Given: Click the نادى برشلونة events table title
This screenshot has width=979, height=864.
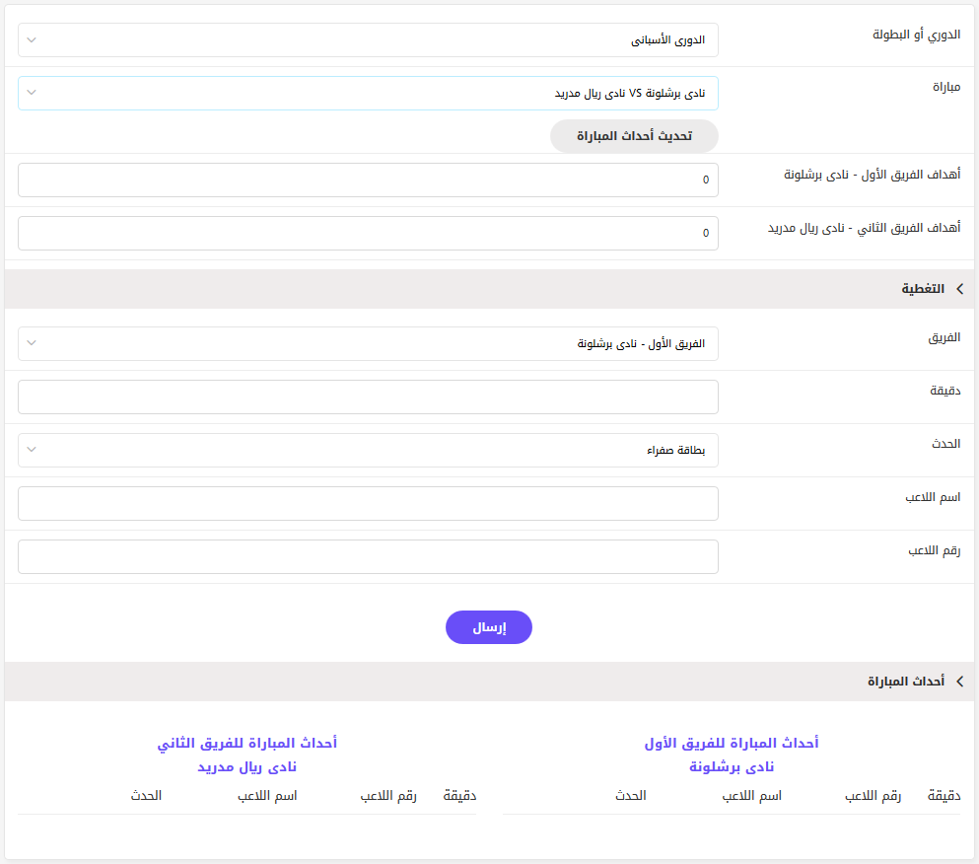Looking at the screenshot, I should pos(732,766).
